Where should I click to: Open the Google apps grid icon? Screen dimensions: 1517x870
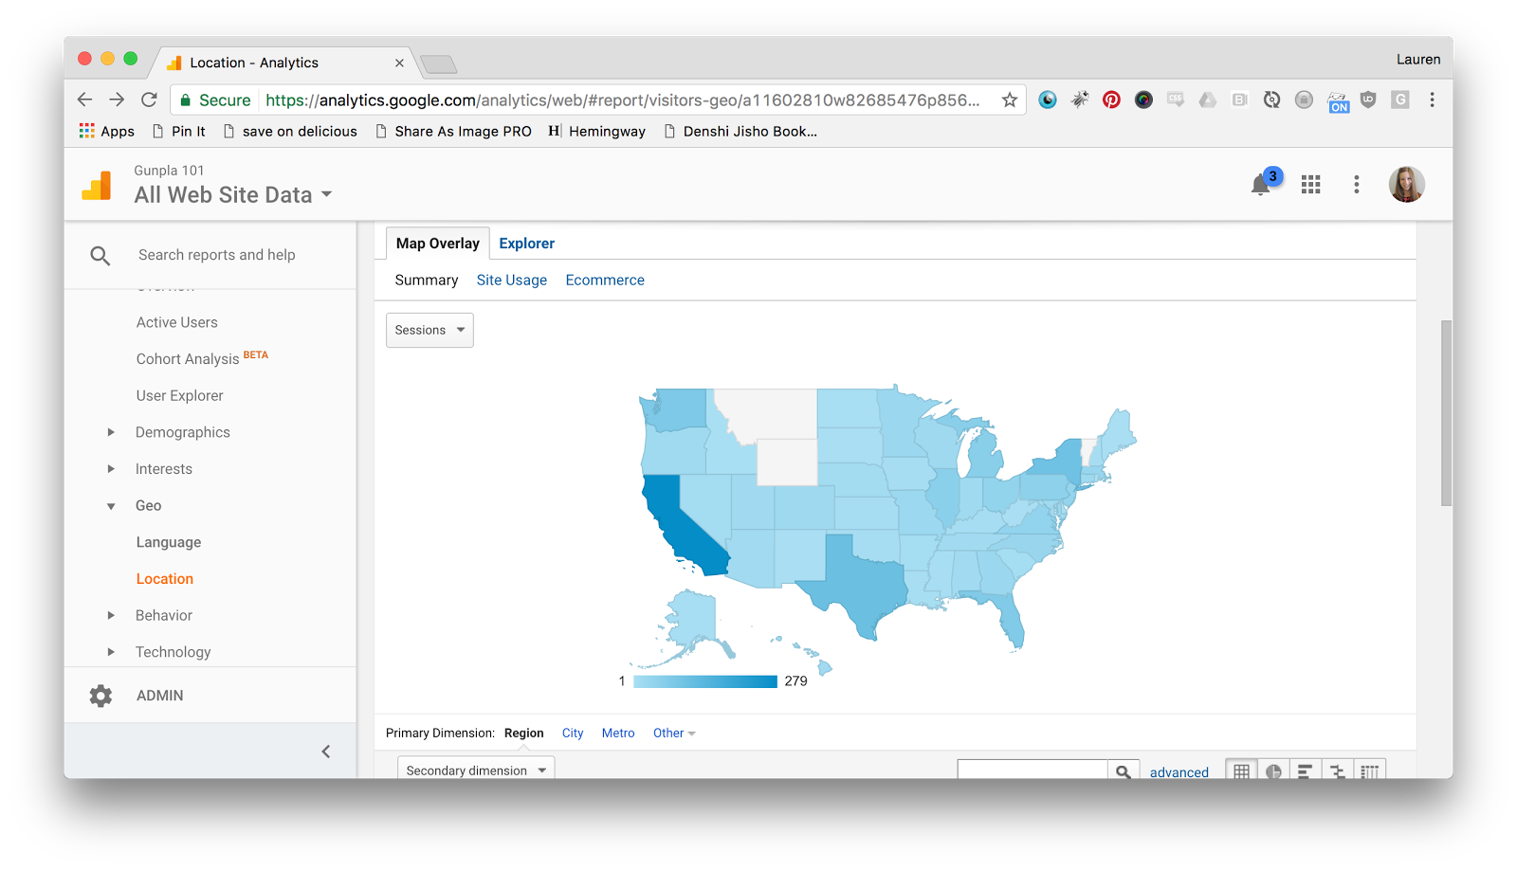tap(1311, 184)
